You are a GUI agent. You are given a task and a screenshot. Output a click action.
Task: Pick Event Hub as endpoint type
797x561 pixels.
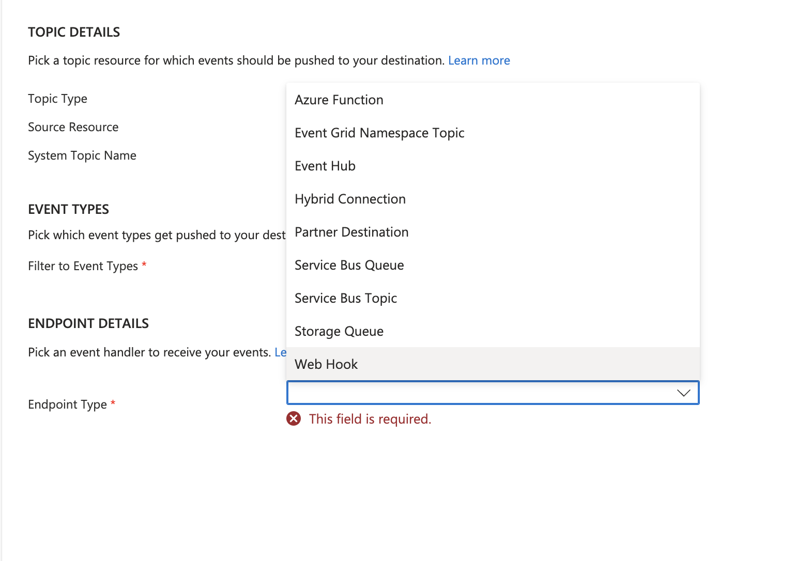coord(325,166)
